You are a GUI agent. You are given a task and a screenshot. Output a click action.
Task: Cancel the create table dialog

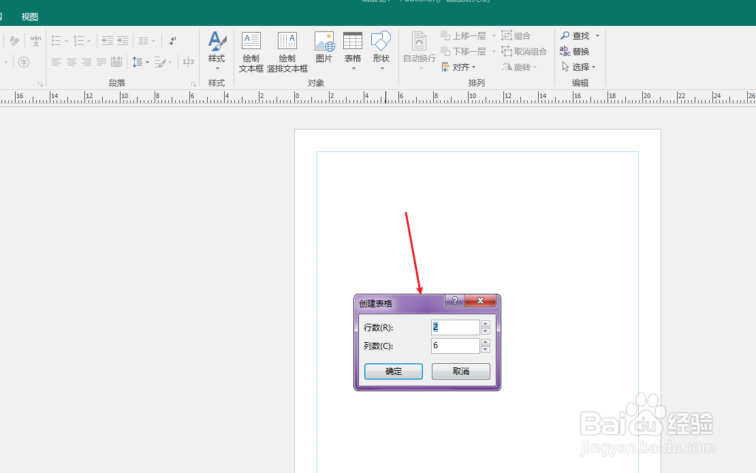point(460,371)
